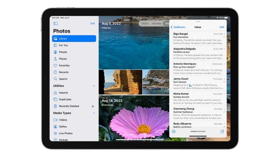Click the Places map pin icon
Image resolution: width=280 pixels, height=157 pixels.
pos(55,59)
